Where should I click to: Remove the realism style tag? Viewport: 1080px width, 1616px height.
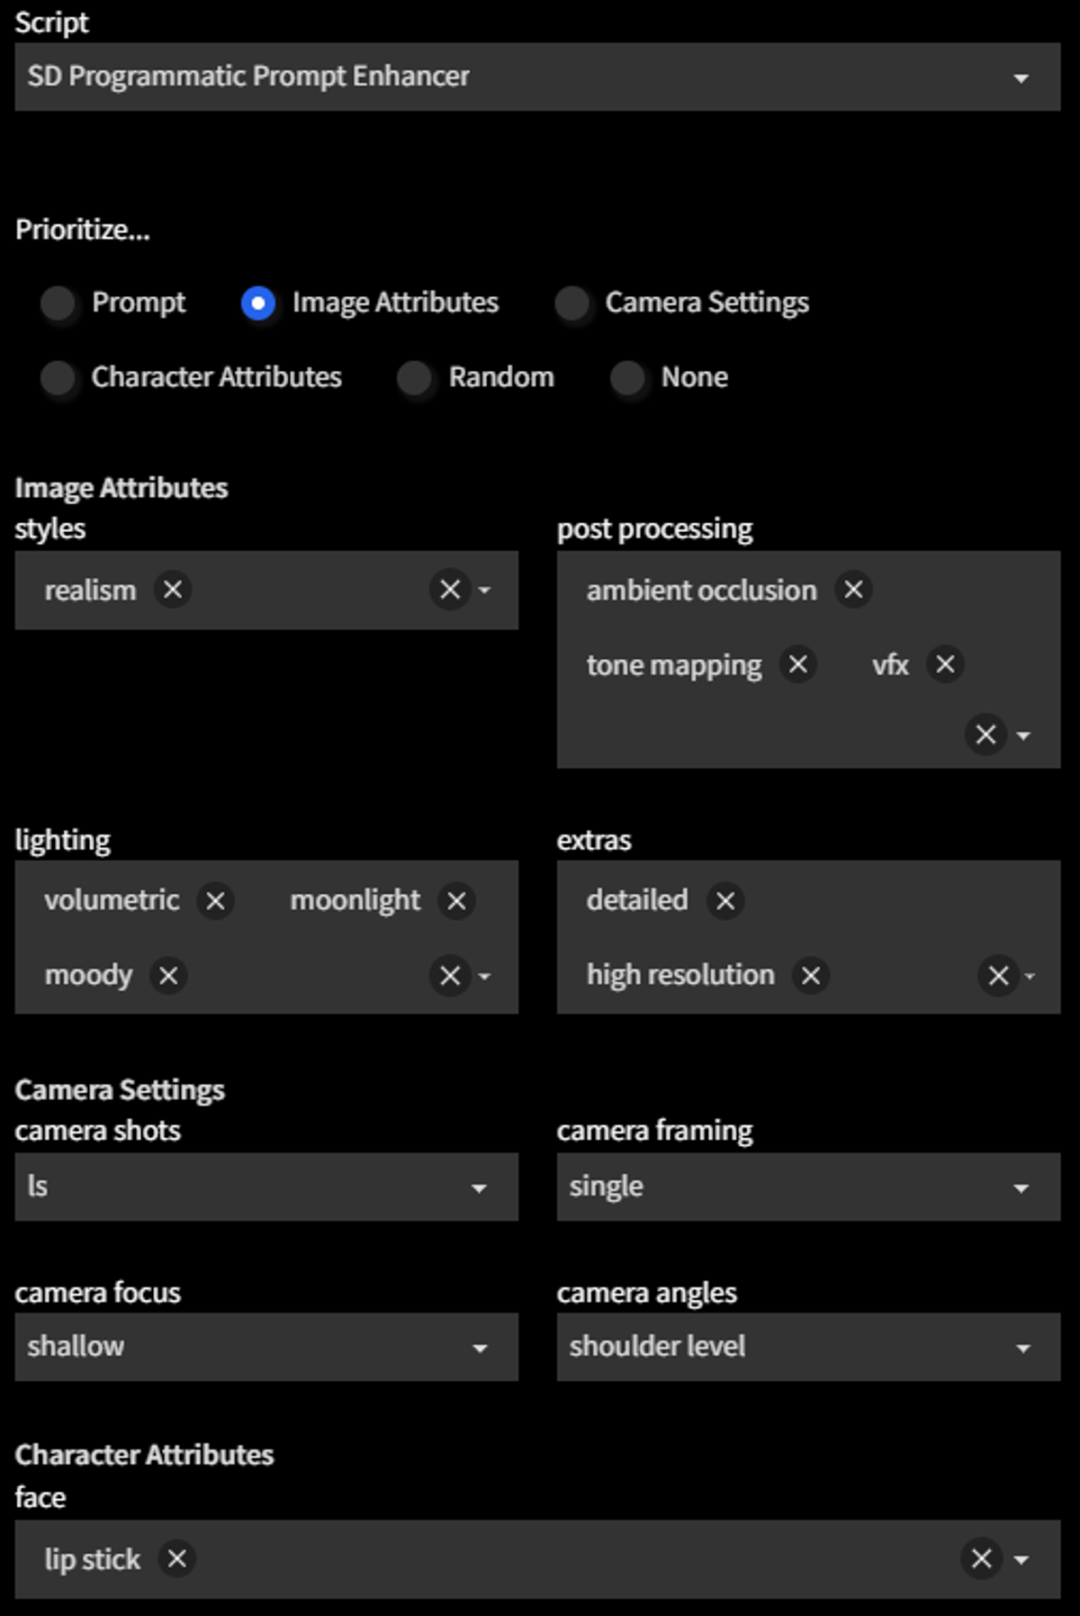click(171, 591)
